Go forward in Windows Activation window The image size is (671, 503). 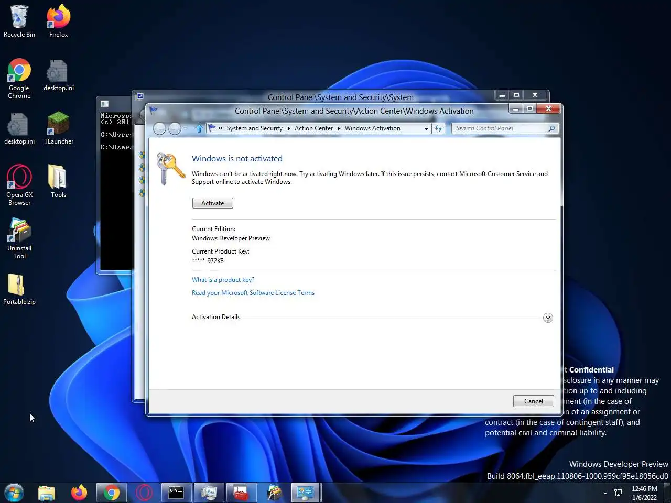[175, 128]
